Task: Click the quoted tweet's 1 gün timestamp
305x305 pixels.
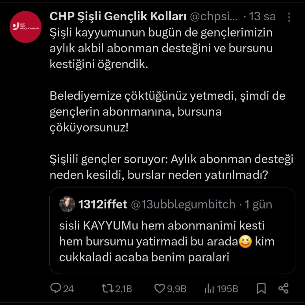Action: coord(258,204)
